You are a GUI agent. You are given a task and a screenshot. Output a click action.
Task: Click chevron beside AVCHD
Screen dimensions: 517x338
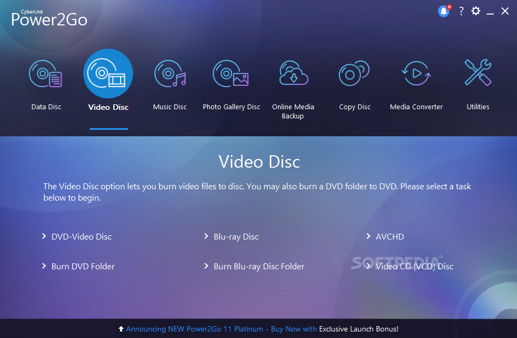[x=368, y=236]
